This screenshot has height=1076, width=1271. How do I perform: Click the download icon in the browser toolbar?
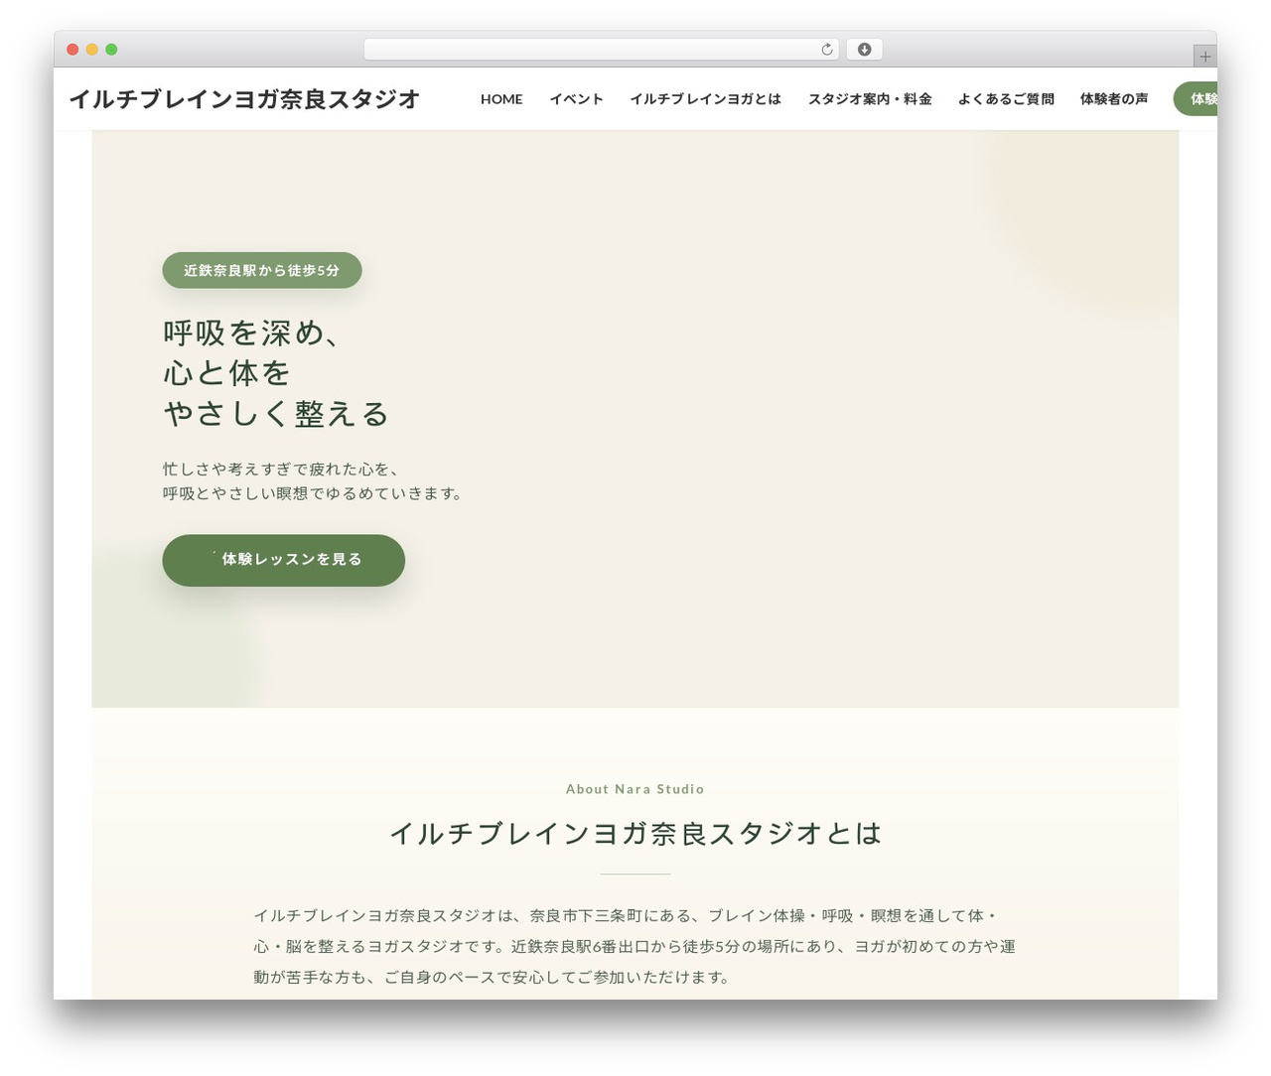click(864, 50)
